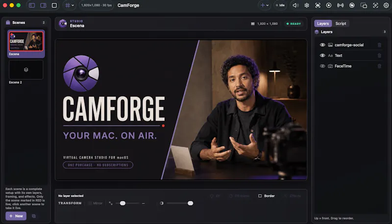The image size is (392, 224).
Task: Click the layer count badge 3
Action: [385, 32]
